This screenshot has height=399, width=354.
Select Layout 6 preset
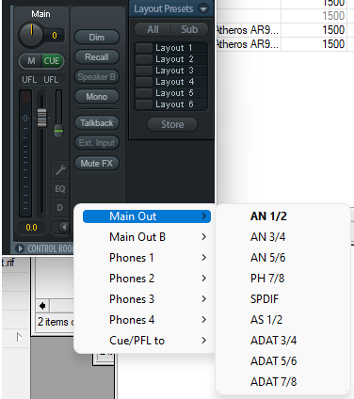click(x=171, y=104)
